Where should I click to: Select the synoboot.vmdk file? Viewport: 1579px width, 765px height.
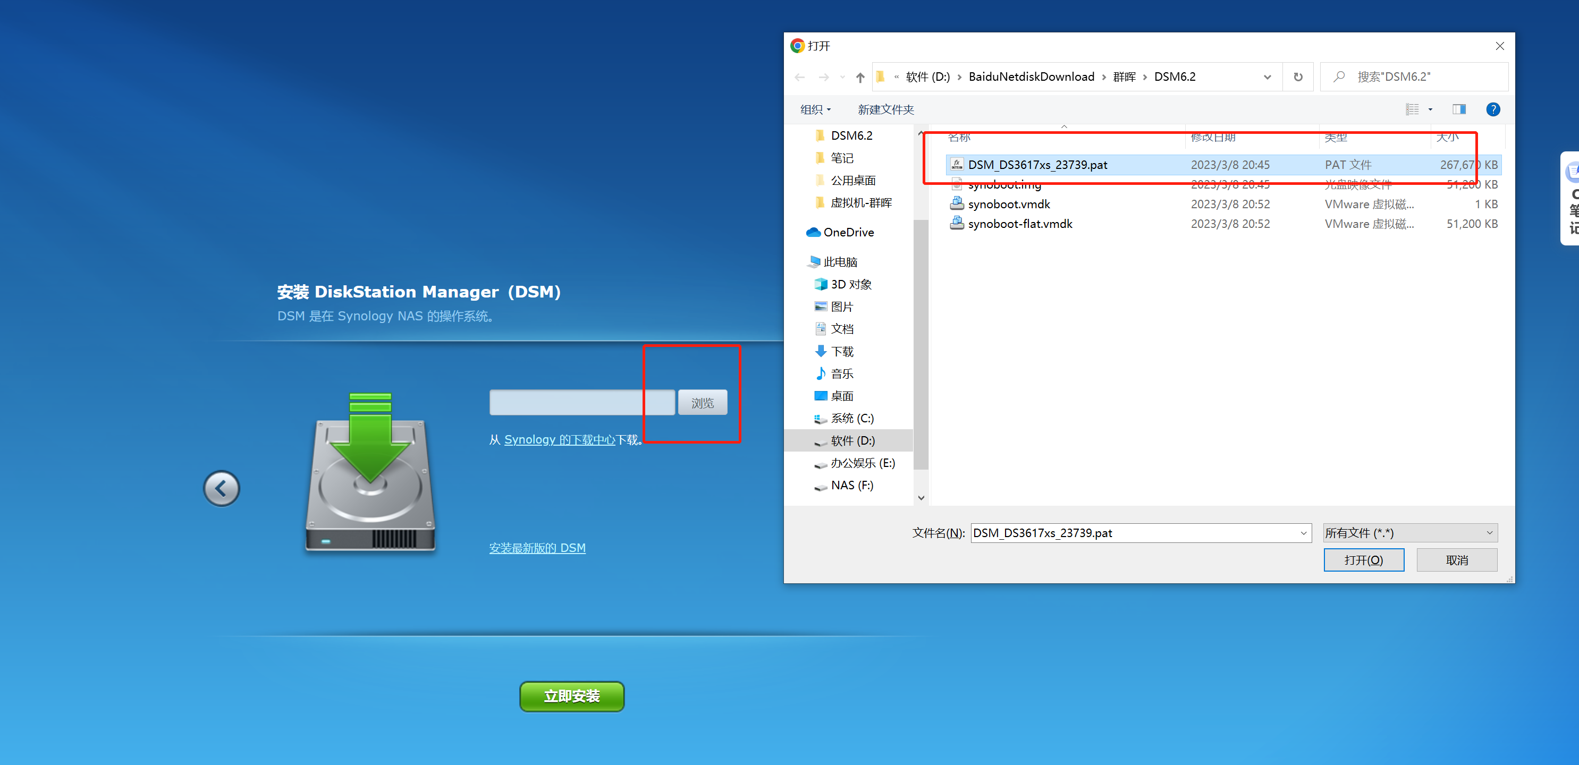pyautogui.click(x=1009, y=204)
